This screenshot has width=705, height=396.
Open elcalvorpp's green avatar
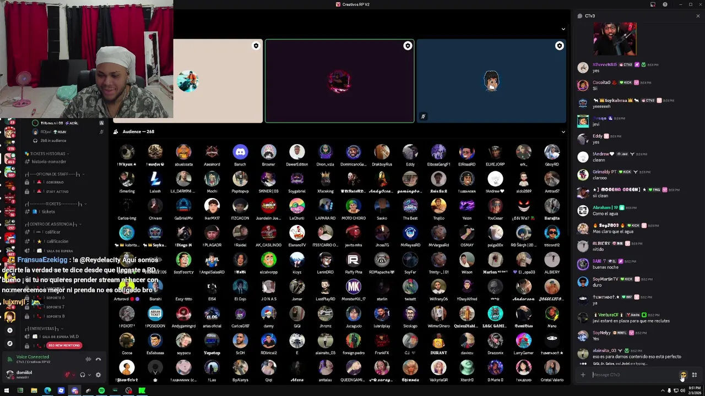coord(269,260)
